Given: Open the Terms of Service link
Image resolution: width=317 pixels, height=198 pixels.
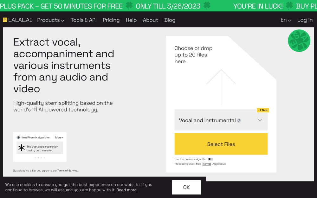Looking at the screenshot, I should [67, 171].
